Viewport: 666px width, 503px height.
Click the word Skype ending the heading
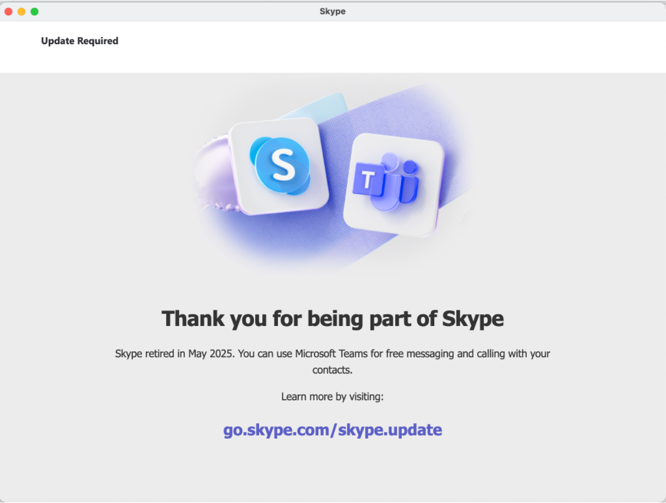pos(473,320)
